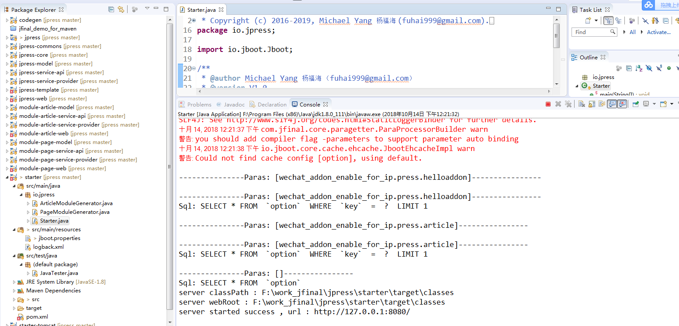Click the Clear Console icon
This screenshot has width=679, height=326.
coord(582,104)
